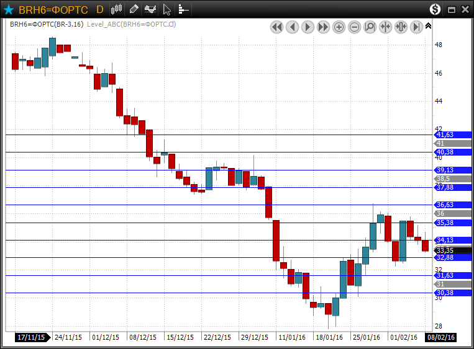Open the indicators tool in title bar
474x349 pixels.
150,9
